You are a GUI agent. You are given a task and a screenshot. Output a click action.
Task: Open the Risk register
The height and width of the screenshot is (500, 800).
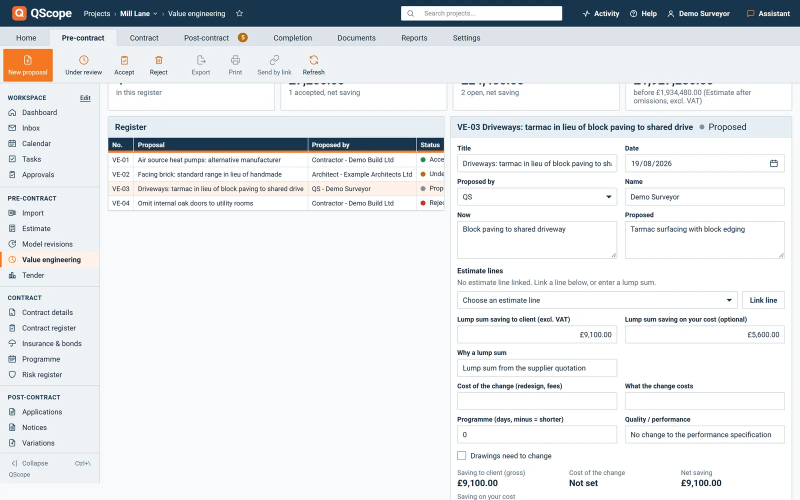(x=49, y=374)
